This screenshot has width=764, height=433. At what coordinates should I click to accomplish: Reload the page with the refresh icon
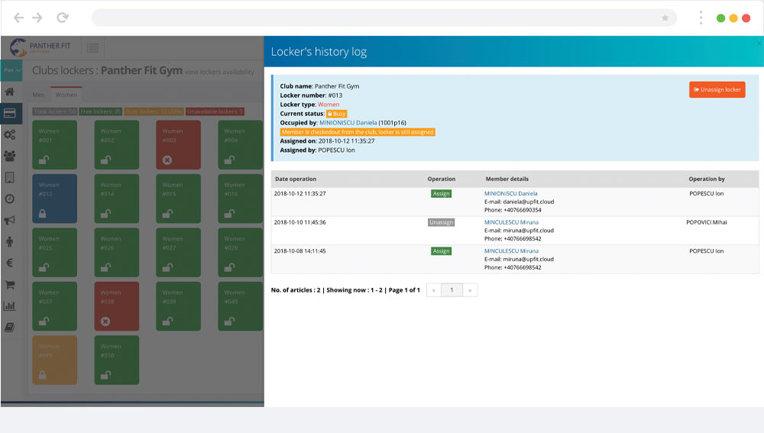coord(63,18)
